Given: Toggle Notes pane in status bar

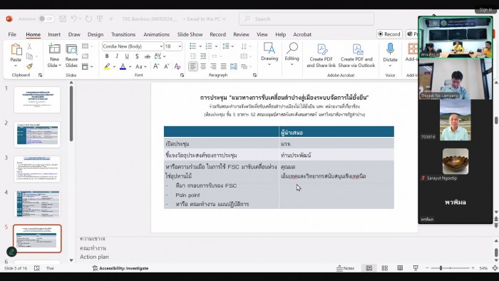Looking at the screenshot, I should (346, 268).
